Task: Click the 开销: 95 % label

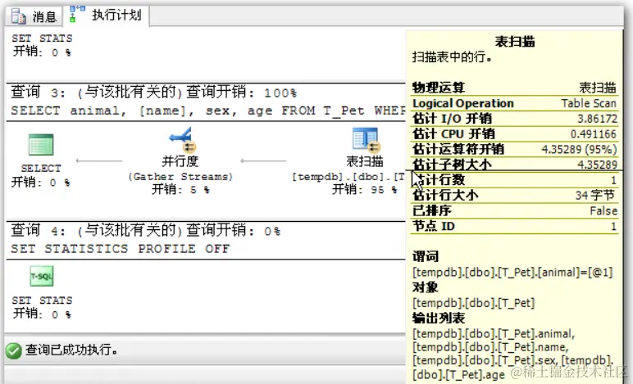Action: coord(365,189)
